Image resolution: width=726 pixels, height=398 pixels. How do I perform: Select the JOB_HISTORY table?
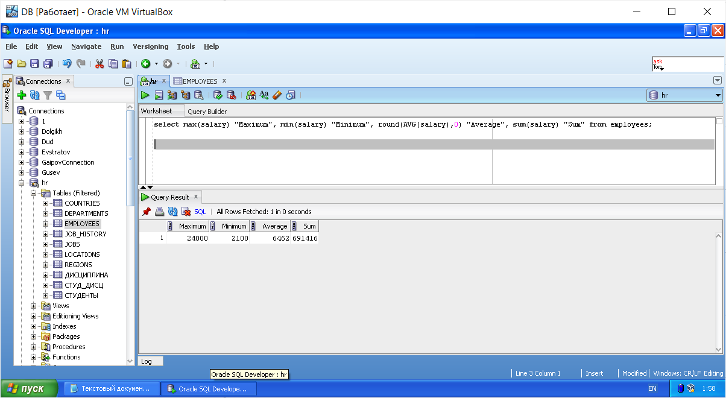coord(85,234)
